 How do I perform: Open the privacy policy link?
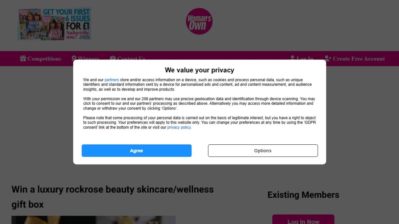179,127
